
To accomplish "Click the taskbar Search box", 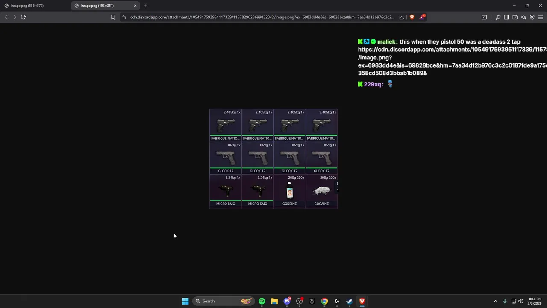I will click(x=223, y=301).
